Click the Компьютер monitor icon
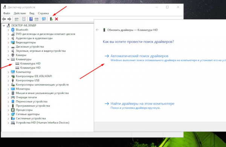Screen dimensions: 226x147 click(13, 72)
